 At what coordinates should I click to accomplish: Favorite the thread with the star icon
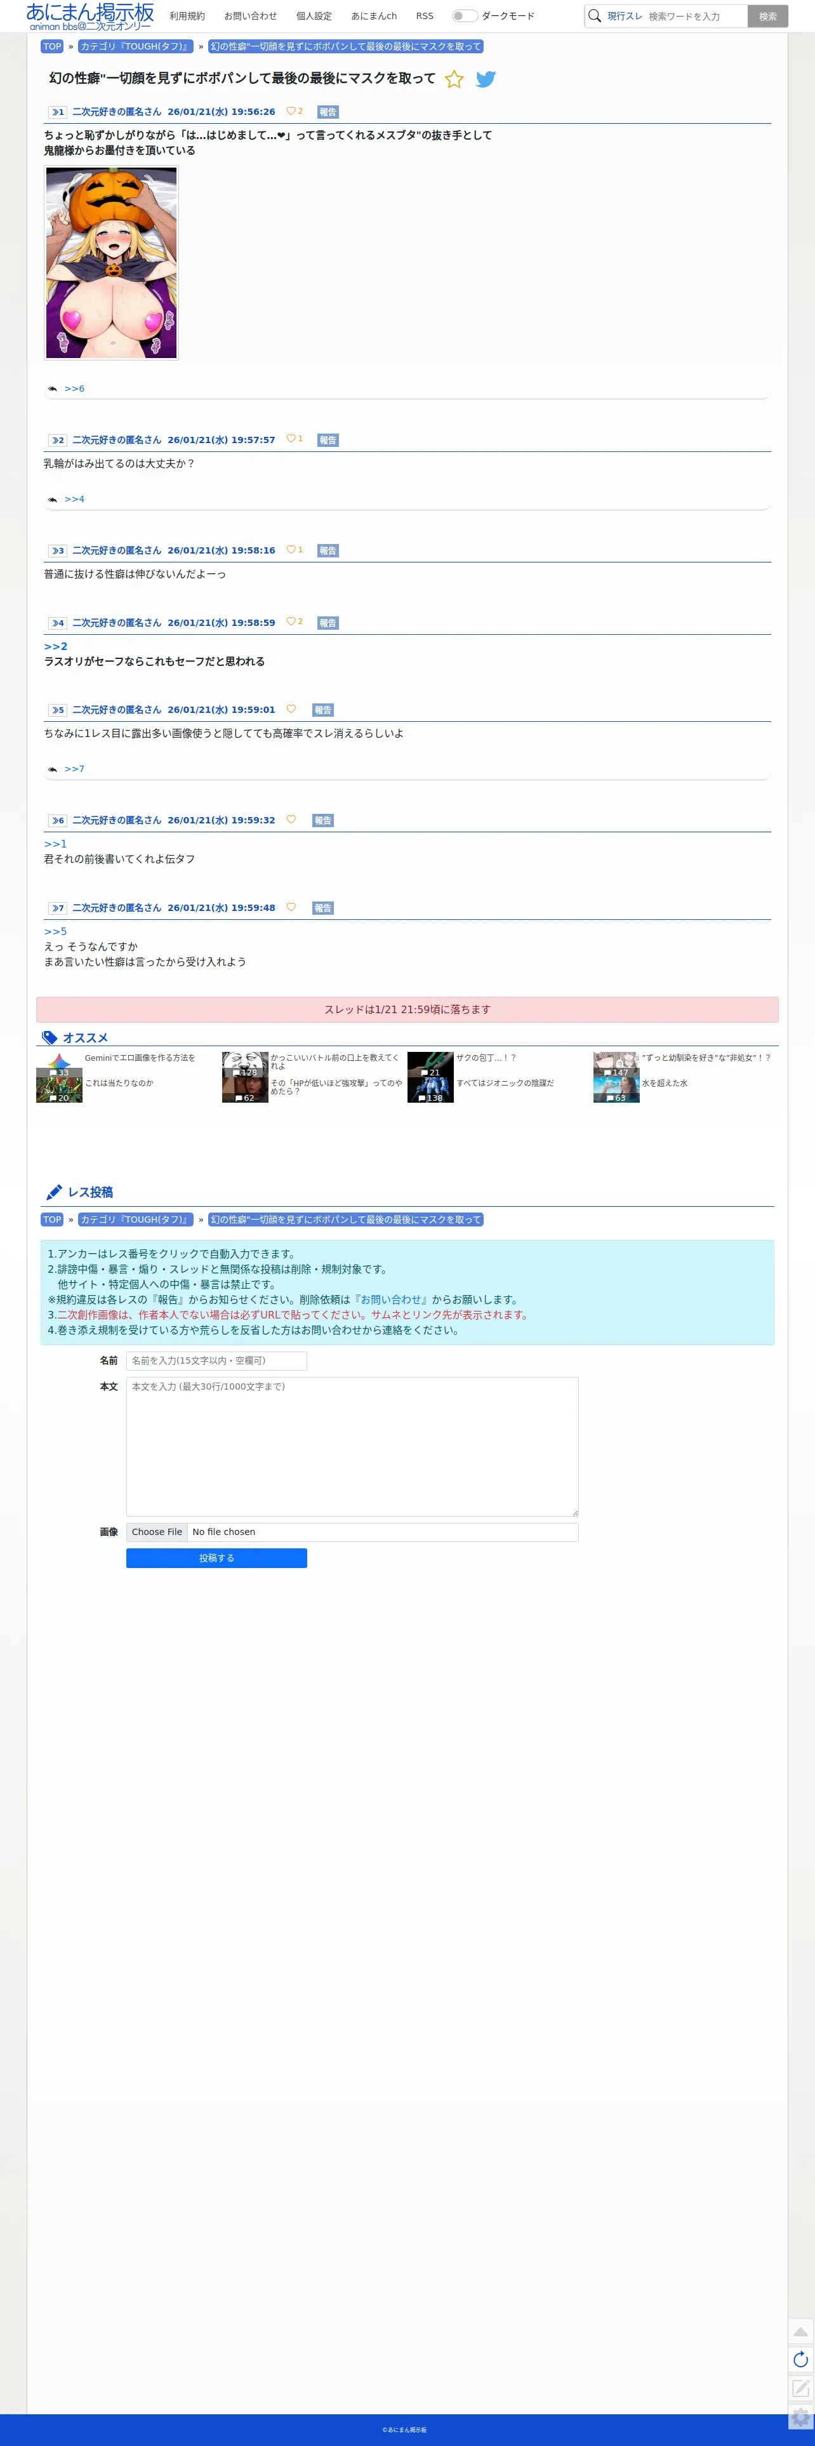pos(454,79)
